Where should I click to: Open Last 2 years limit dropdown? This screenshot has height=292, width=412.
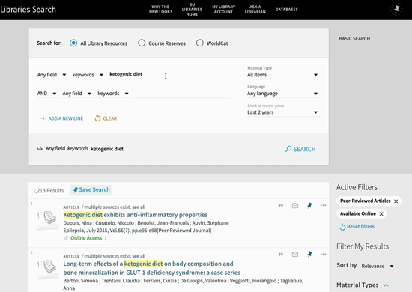pos(283,112)
